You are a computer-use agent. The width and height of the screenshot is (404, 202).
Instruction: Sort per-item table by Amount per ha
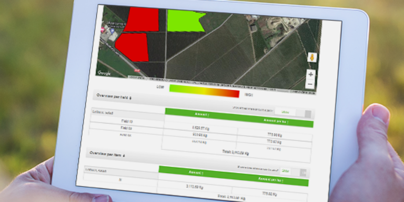270,179
